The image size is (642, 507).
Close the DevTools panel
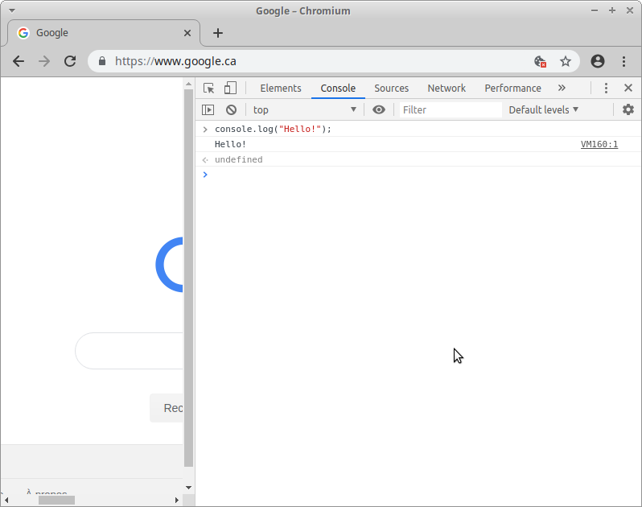click(x=628, y=89)
